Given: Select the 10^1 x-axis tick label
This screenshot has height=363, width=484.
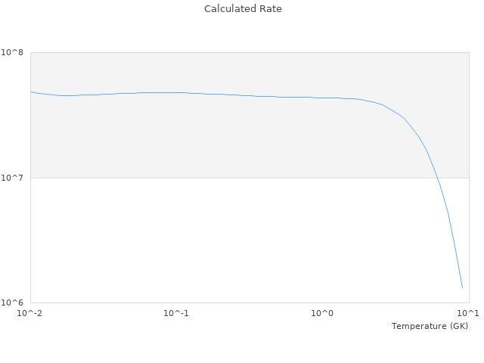Looking at the screenshot, I should click(x=468, y=313).
